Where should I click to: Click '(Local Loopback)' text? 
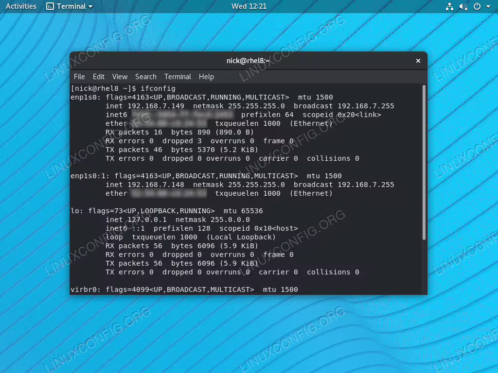[241, 237]
